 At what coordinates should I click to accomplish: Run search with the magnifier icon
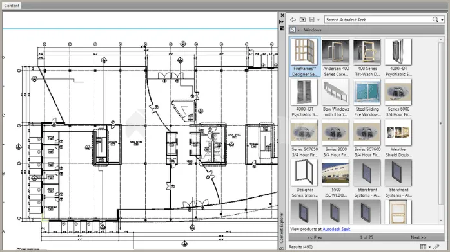[x=435, y=19]
